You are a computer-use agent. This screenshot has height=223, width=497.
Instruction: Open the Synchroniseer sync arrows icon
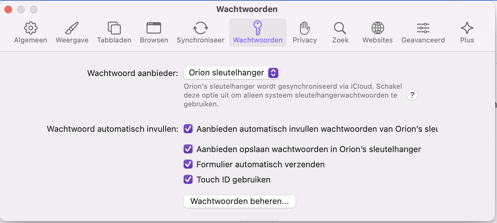pyautogui.click(x=201, y=29)
